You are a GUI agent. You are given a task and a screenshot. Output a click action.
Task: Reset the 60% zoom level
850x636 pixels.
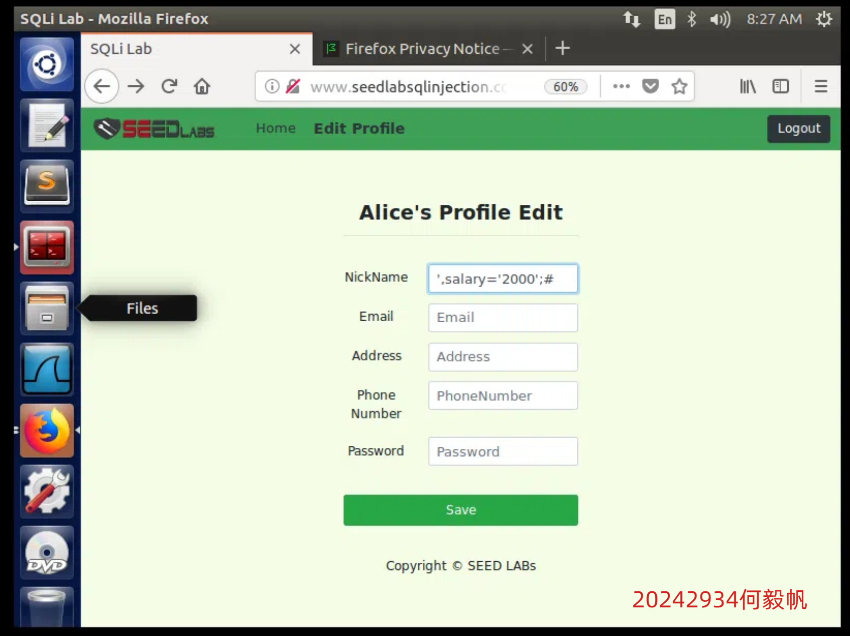[x=566, y=86]
